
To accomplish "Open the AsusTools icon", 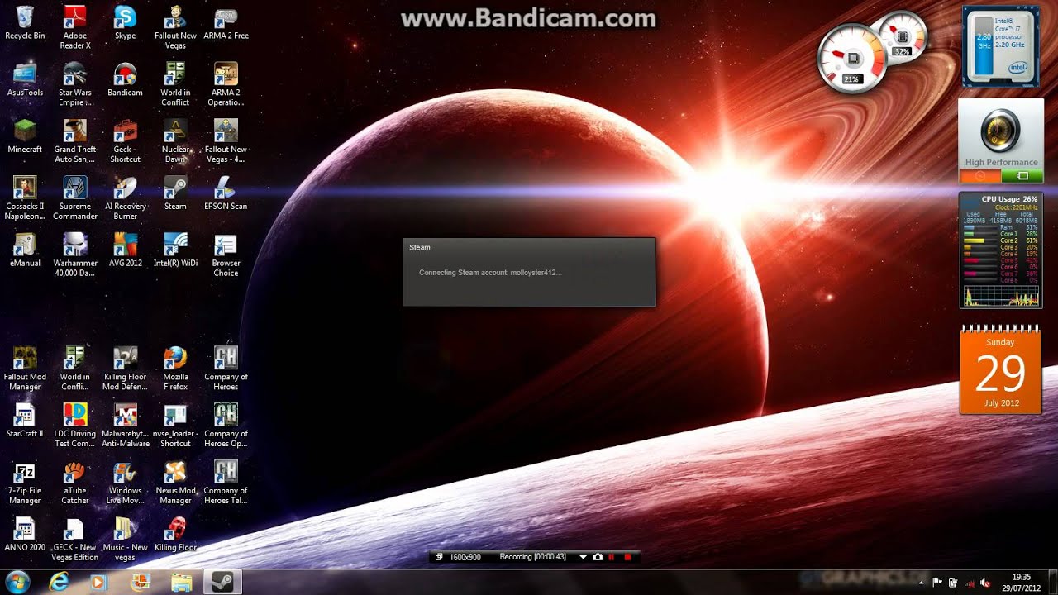I will [25, 79].
